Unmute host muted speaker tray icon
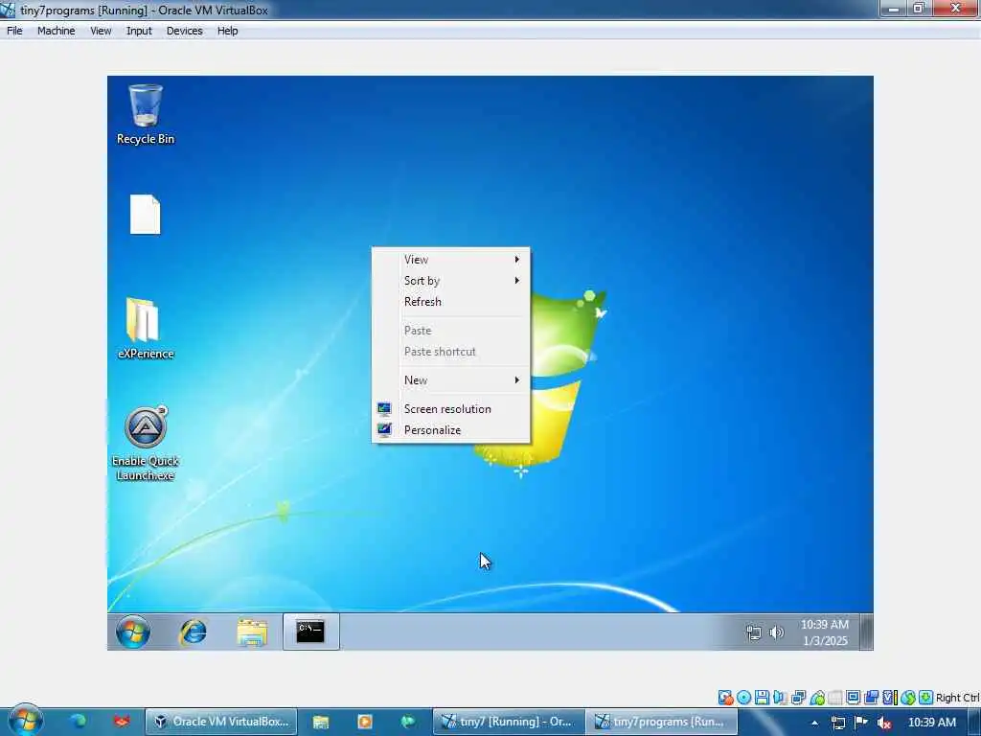Image resolution: width=981 pixels, height=736 pixels. pos(884,723)
